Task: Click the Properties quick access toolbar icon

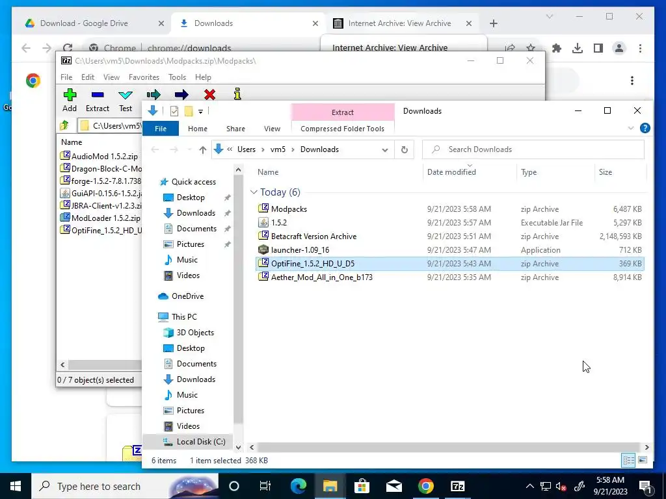Action: [x=174, y=111]
